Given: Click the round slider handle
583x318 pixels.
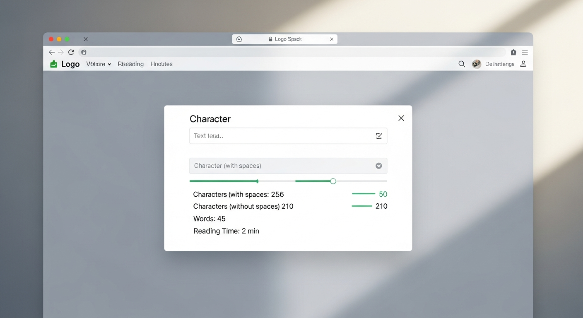Looking at the screenshot, I should tap(333, 181).
